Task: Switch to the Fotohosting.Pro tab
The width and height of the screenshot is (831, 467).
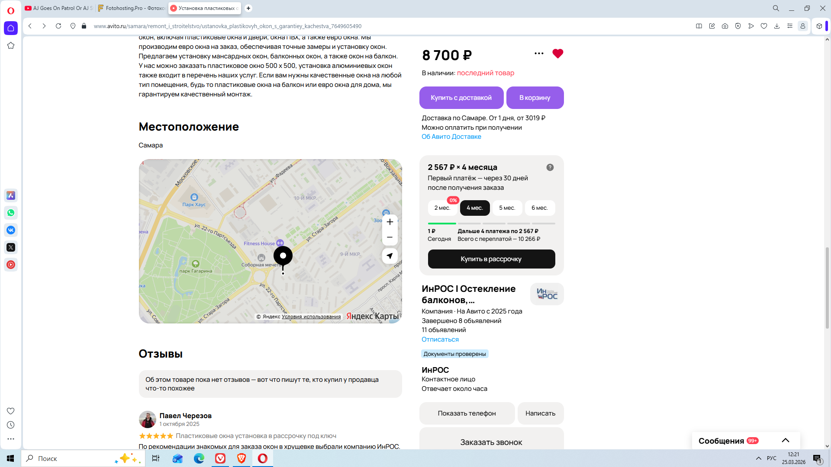Action: click(x=132, y=8)
